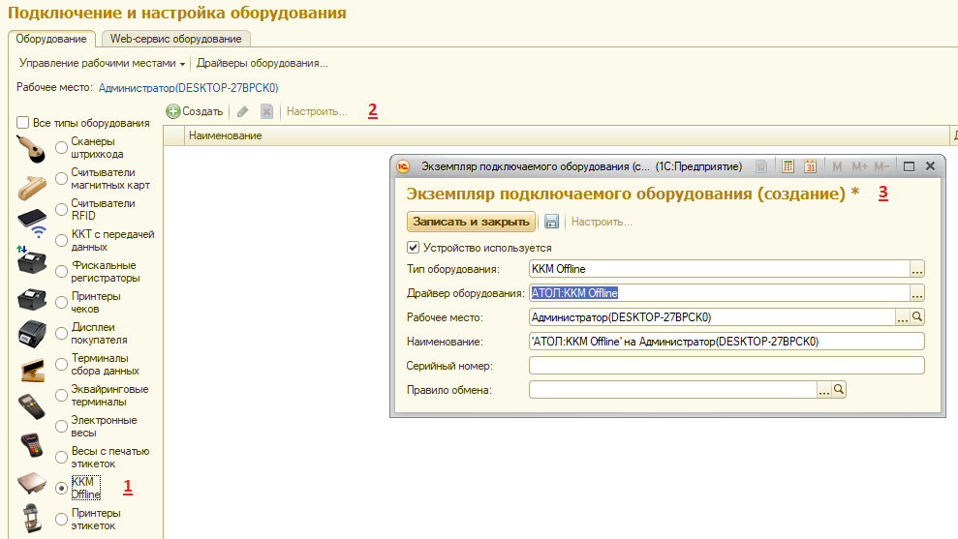Click Настроить... in dialog toolbar

(x=602, y=222)
